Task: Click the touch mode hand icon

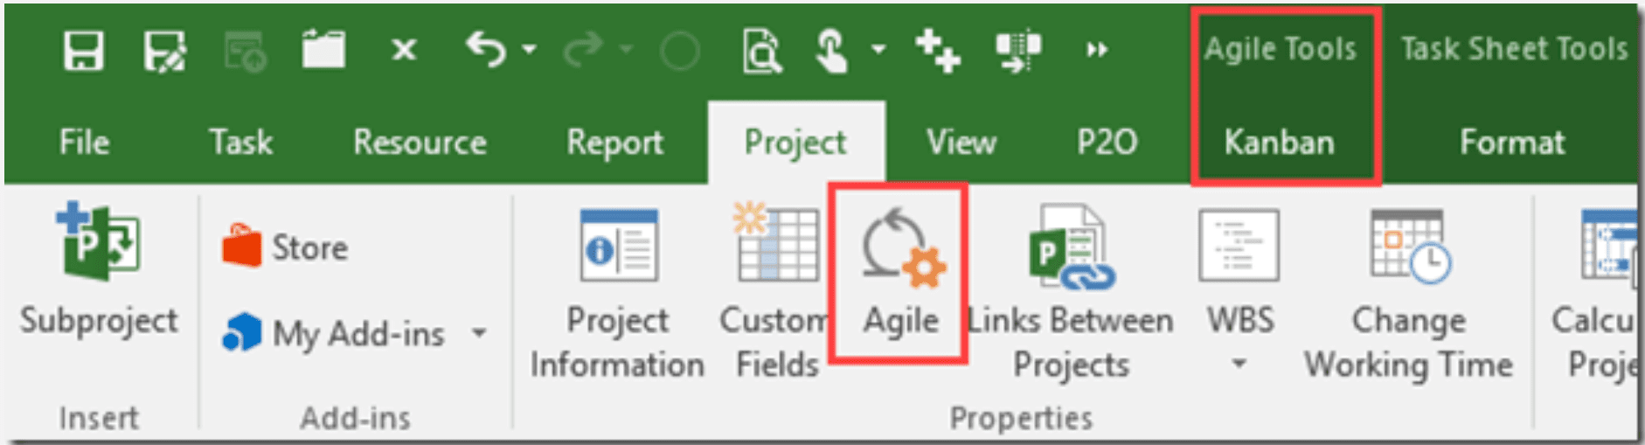Action: (x=831, y=50)
